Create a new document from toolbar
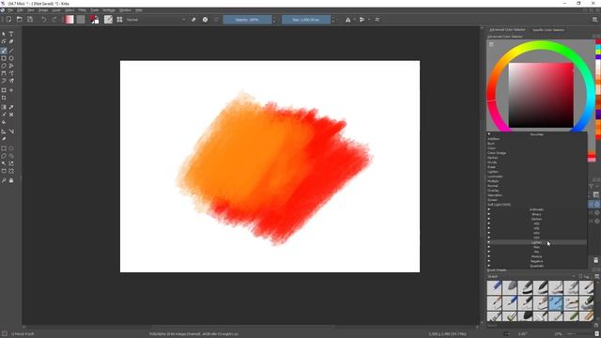The width and height of the screenshot is (601, 338). (x=8, y=19)
